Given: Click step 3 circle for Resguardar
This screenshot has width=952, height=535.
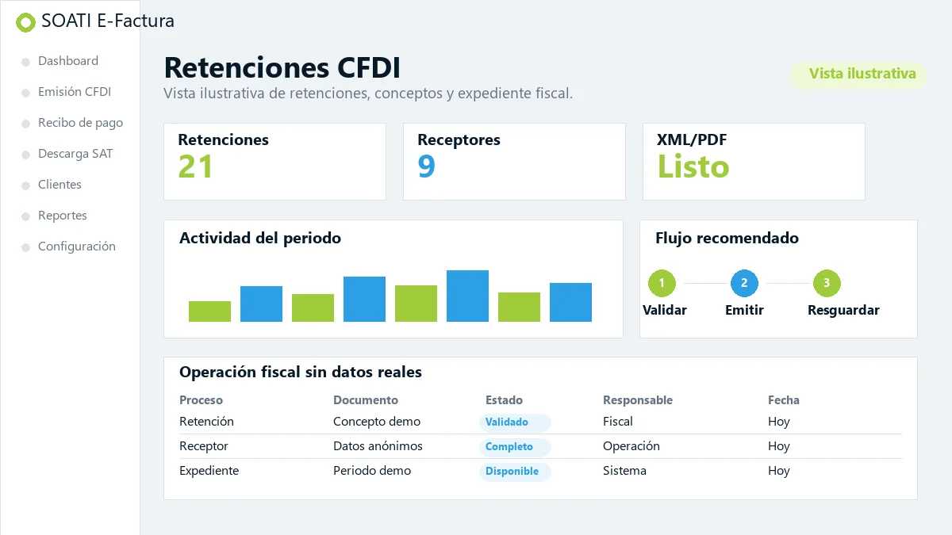Looking at the screenshot, I should [827, 283].
